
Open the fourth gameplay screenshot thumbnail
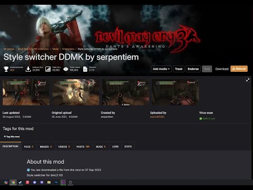176,92
